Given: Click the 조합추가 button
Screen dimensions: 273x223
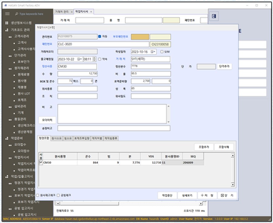Looking at the screenshot, I should pos(204,147).
